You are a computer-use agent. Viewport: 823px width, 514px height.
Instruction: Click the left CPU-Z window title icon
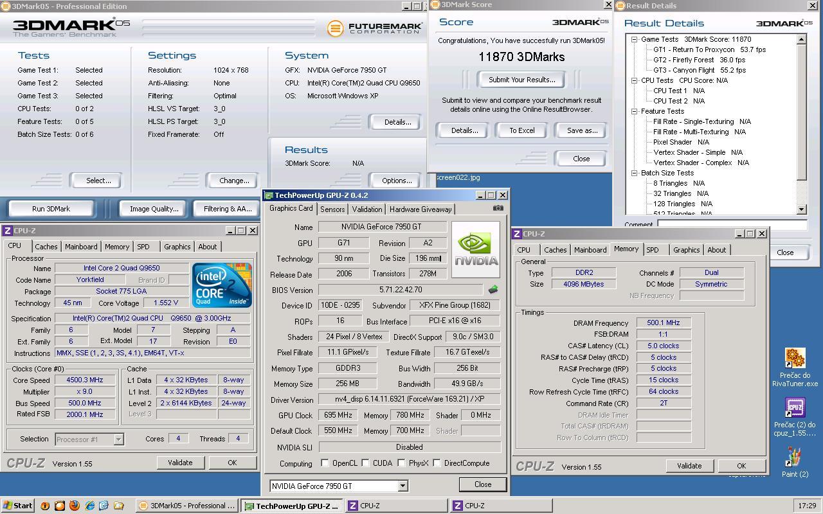6,231
